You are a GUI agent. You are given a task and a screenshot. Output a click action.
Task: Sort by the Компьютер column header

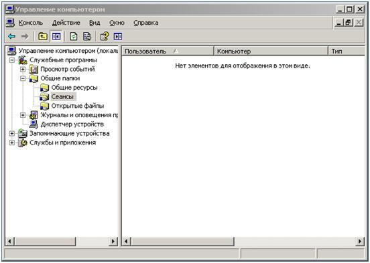pos(271,51)
